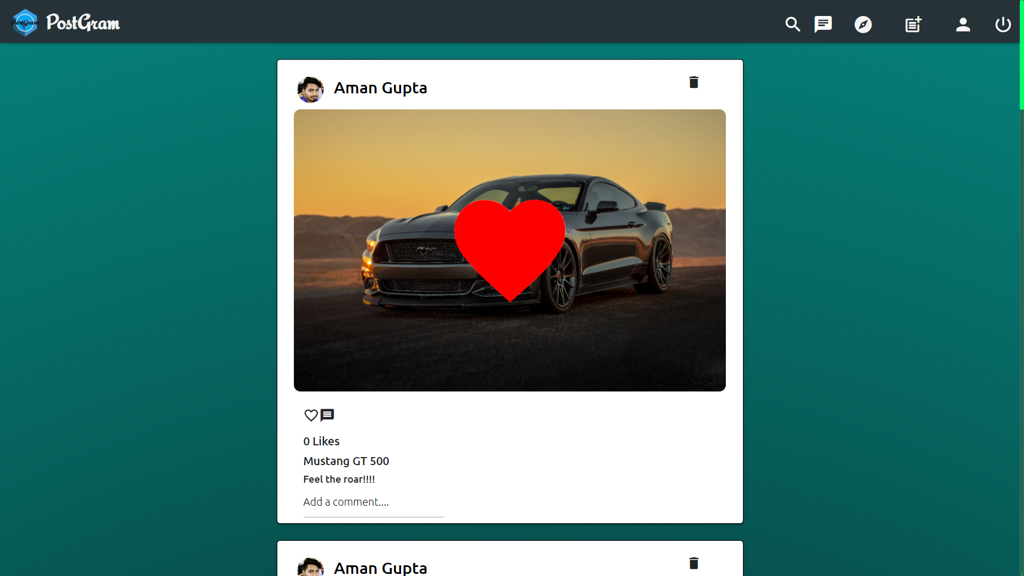Delete the second Aman Gupta post
This screenshot has width=1024, height=576.
pos(693,563)
